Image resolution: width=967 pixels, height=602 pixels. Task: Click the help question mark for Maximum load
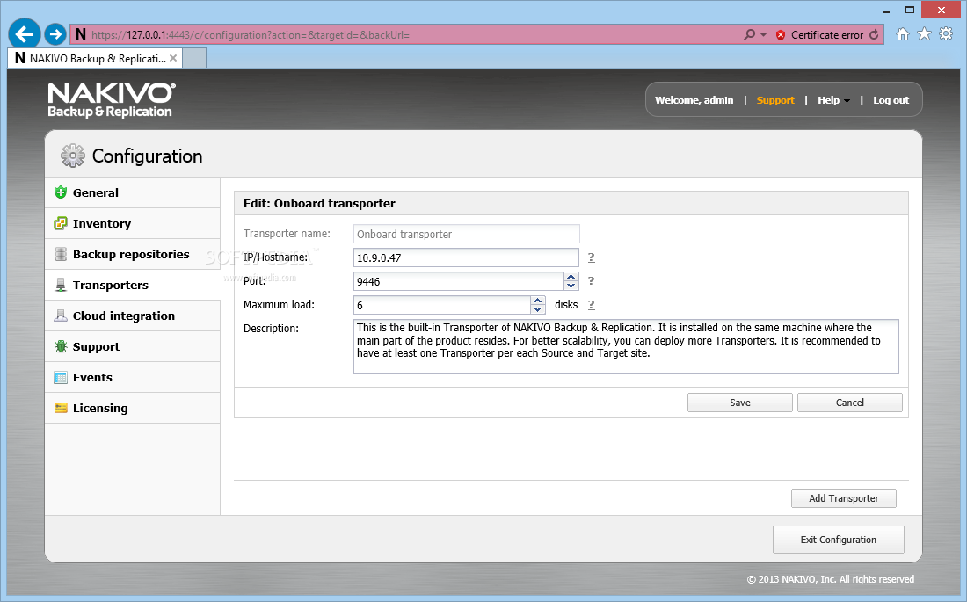tap(591, 305)
